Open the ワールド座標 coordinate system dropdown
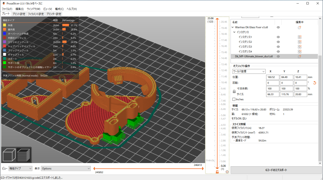Screen dimensions: 323x180 coord(249,71)
